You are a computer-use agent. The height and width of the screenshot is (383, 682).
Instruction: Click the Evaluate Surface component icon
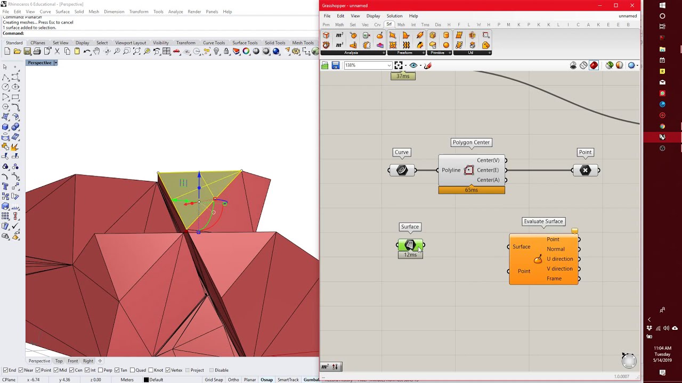(538, 259)
